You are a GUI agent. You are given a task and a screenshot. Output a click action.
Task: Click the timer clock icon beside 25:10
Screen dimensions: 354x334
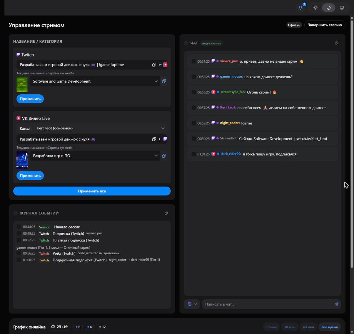(x=53, y=327)
